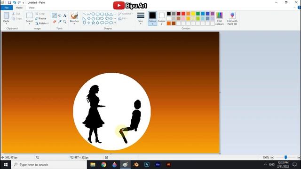The image size is (301, 169).
Task: Switch to the Home ribbon tab
Action: coord(19,8)
